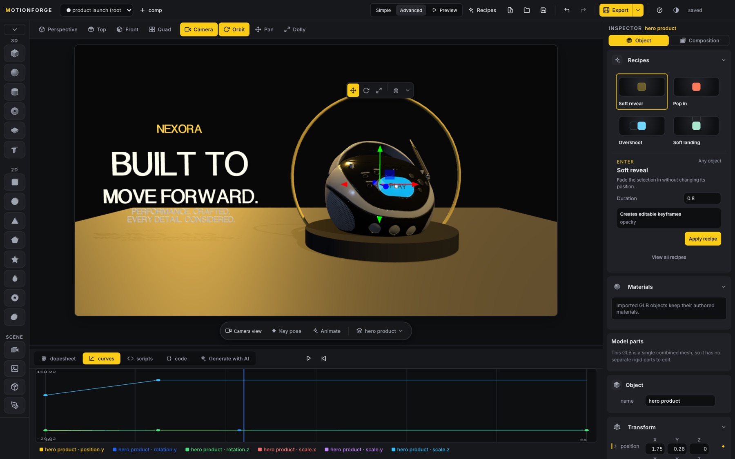
Task: Open the scripts tab
Action: point(140,359)
